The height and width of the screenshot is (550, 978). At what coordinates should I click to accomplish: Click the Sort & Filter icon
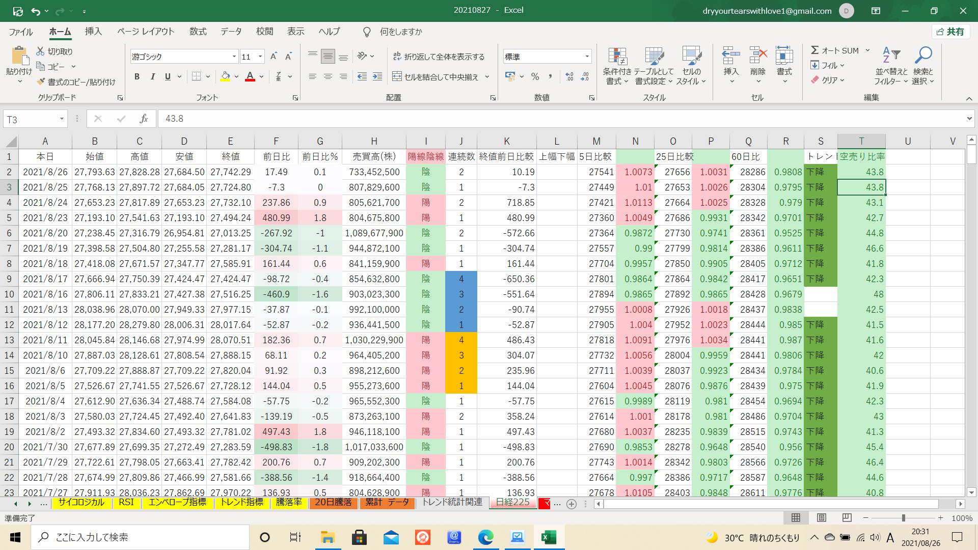(891, 55)
